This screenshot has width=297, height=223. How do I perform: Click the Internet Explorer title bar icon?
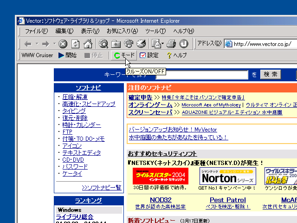coord(21,20)
